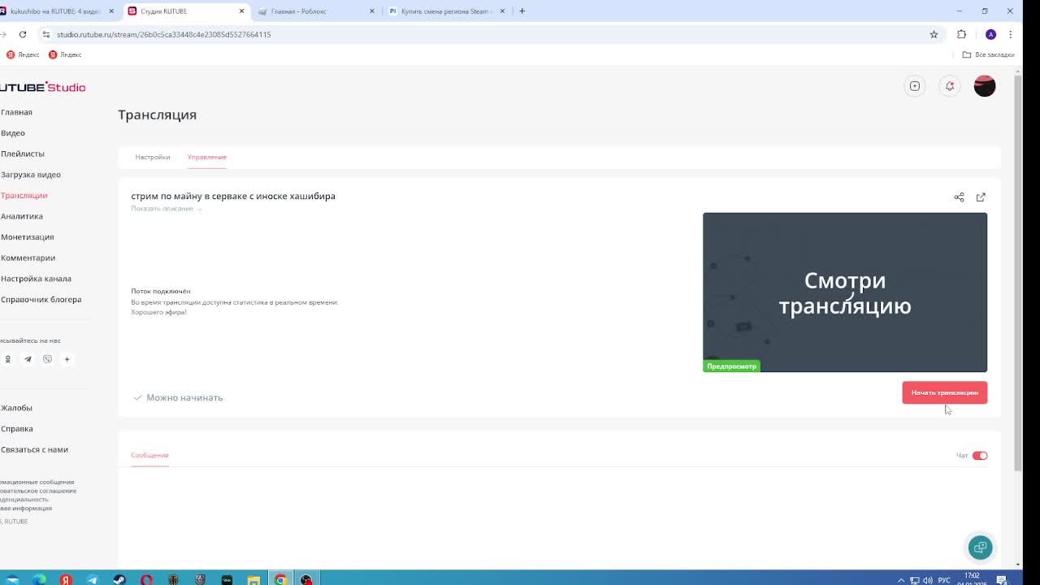Open Steam from the taskbar

click(119, 579)
